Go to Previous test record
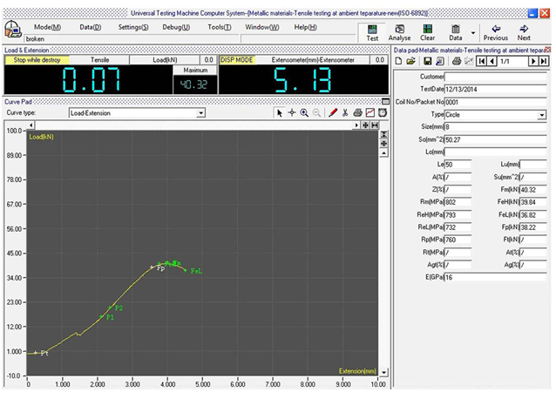Screen dimensions: 556x399 click(x=496, y=31)
